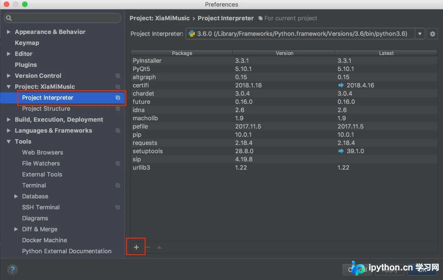
Task: Select the macholib package row
Action: tap(284, 118)
